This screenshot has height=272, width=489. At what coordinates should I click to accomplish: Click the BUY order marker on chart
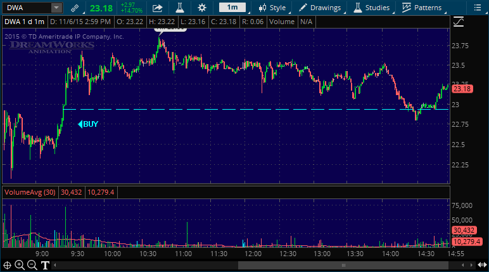(x=88, y=124)
